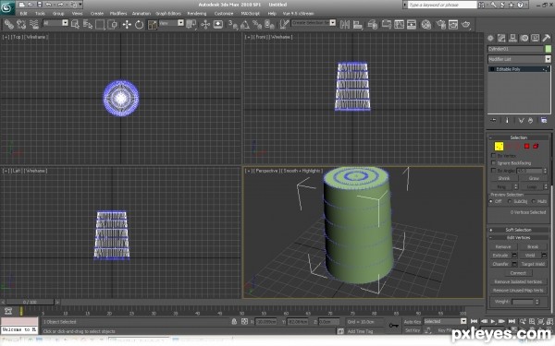Click the Unlink Selection tool

21,24
